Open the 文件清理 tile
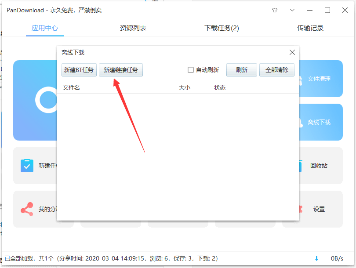 point(320,79)
